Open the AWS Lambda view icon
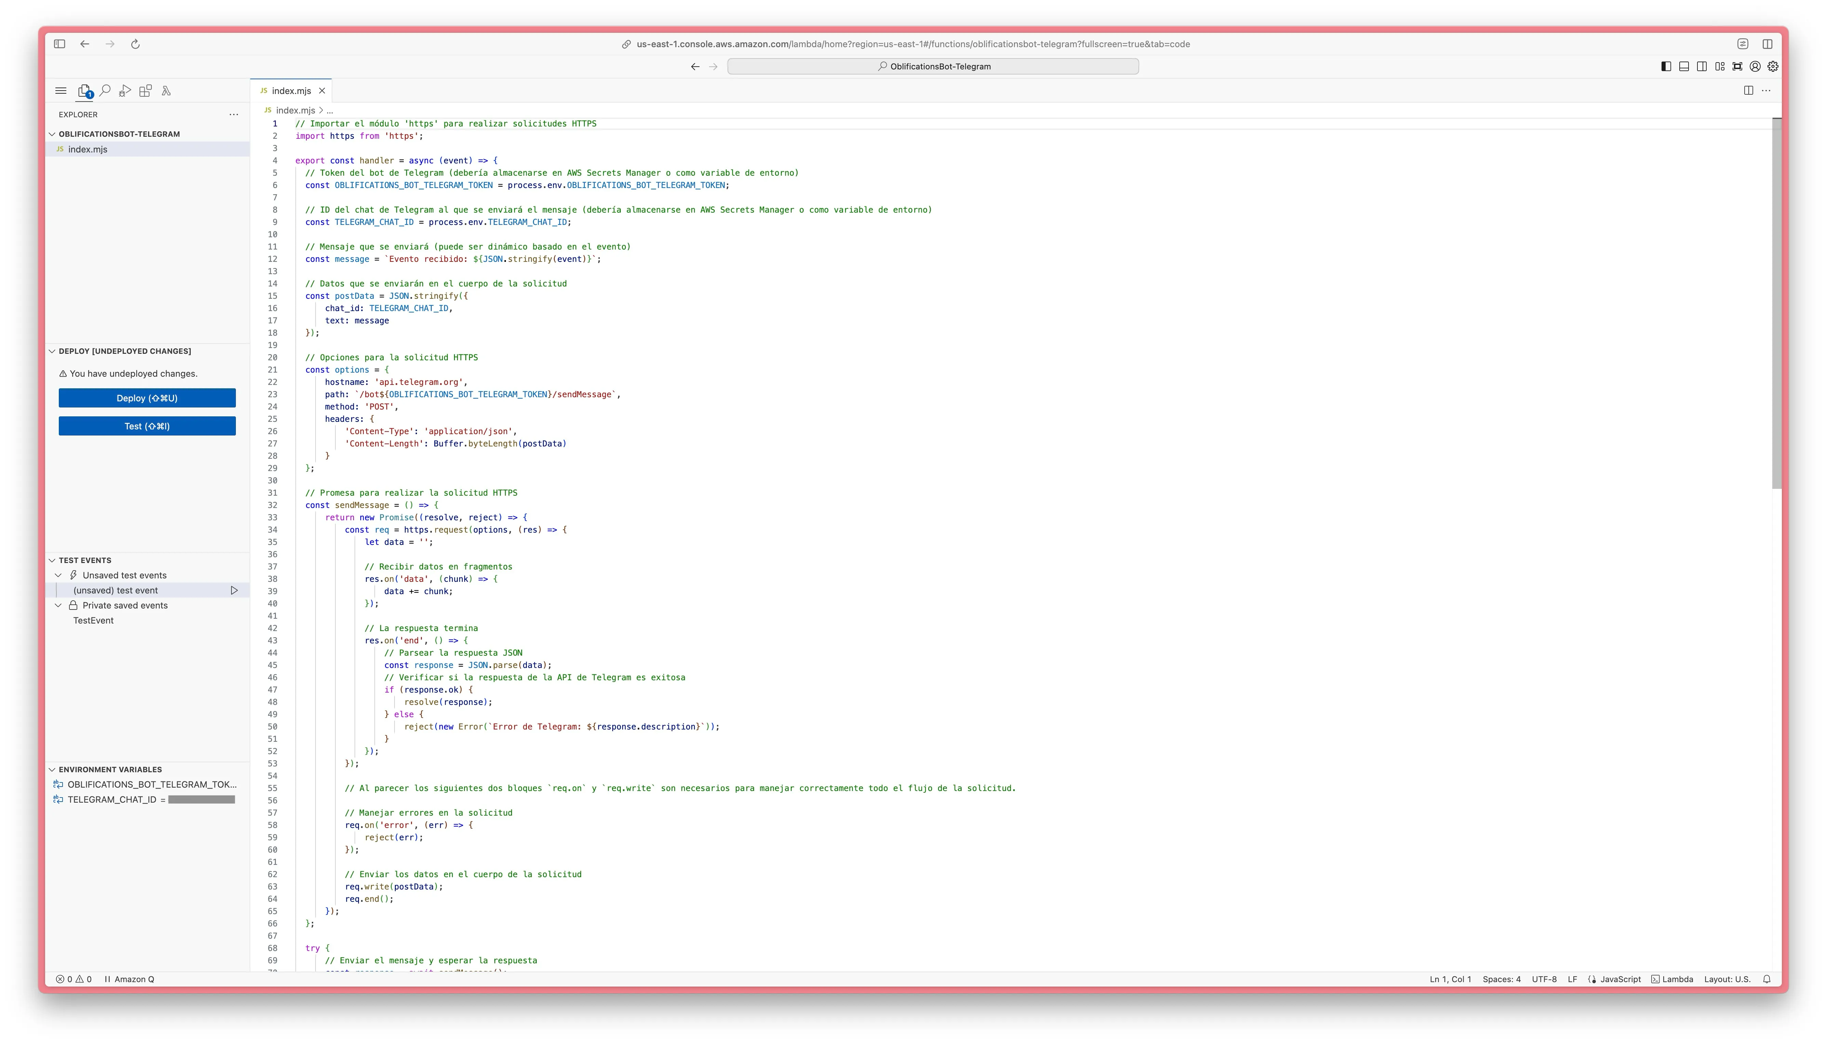The image size is (1827, 1044). coord(166,91)
